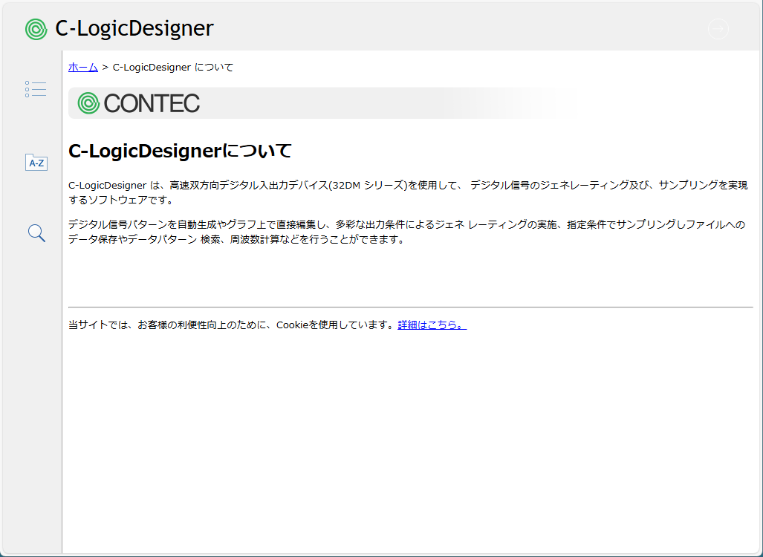Click cookie notice text 当サイトでは
This screenshot has height=557, width=763.
pyautogui.click(x=232, y=325)
